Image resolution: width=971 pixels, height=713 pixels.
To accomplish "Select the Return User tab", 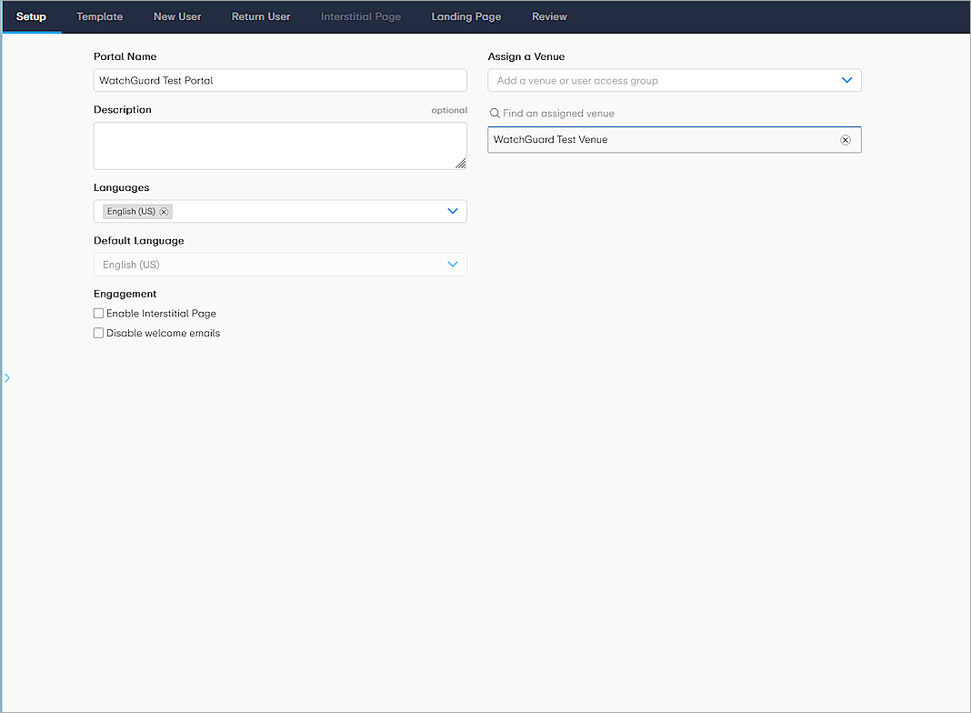I will pyautogui.click(x=261, y=15).
